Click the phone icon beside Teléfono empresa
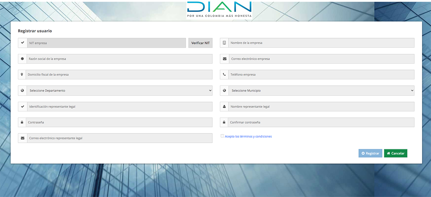This screenshot has height=197, width=431. [224, 74]
